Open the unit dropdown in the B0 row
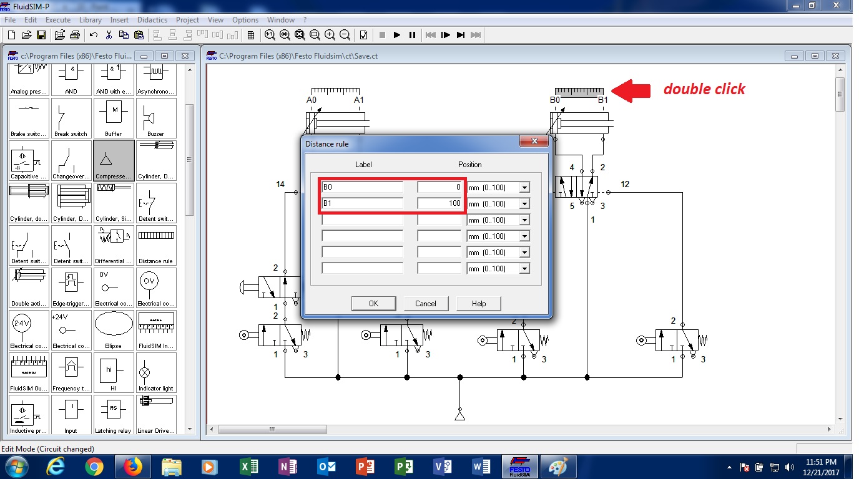The image size is (864, 479). (x=524, y=187)
